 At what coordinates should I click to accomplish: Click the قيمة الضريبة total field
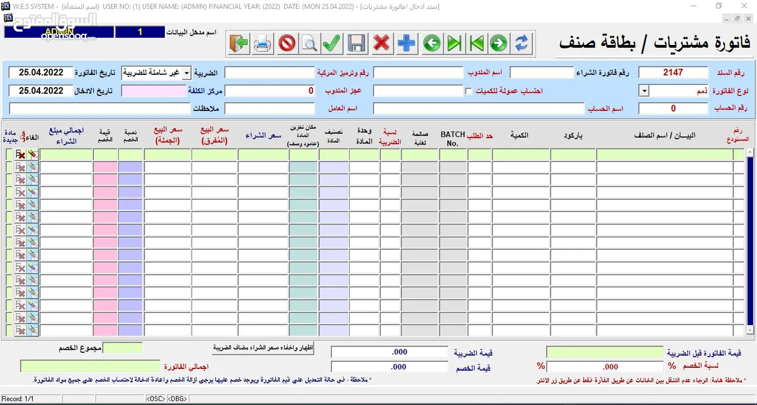tap(389, 352)
